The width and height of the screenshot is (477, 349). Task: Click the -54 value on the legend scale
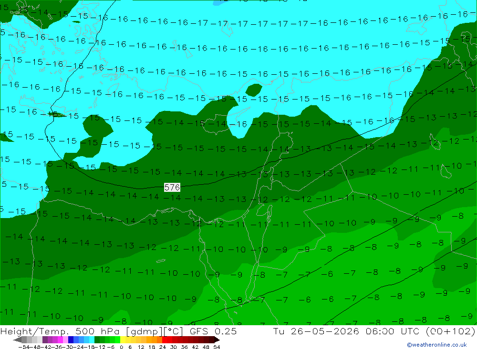click(x=25, y=347)
